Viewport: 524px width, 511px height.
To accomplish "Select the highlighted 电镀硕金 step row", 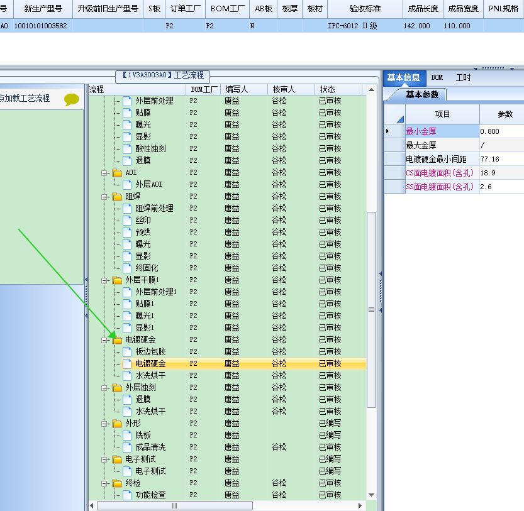I will (x=244, y=364).
